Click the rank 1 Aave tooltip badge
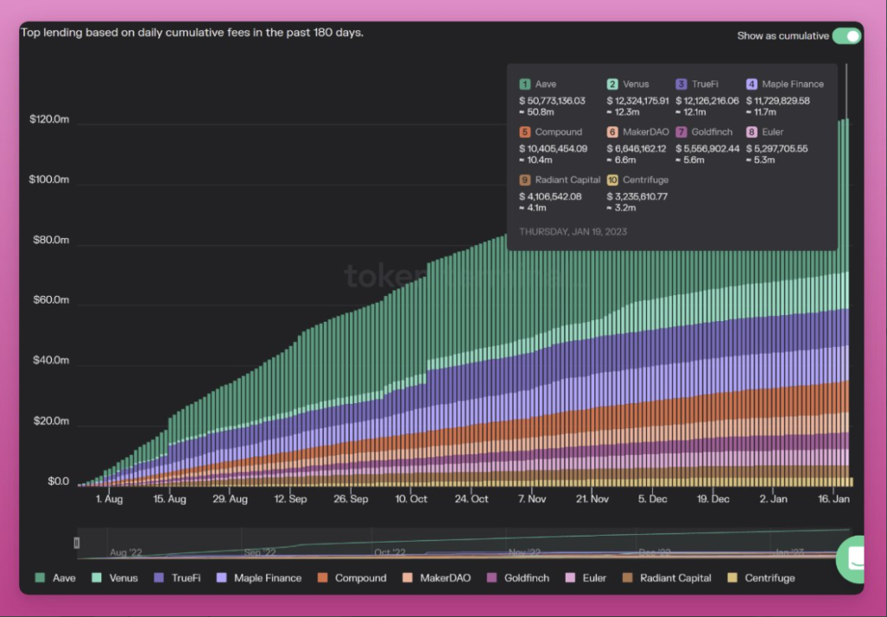 coord(524,84)
